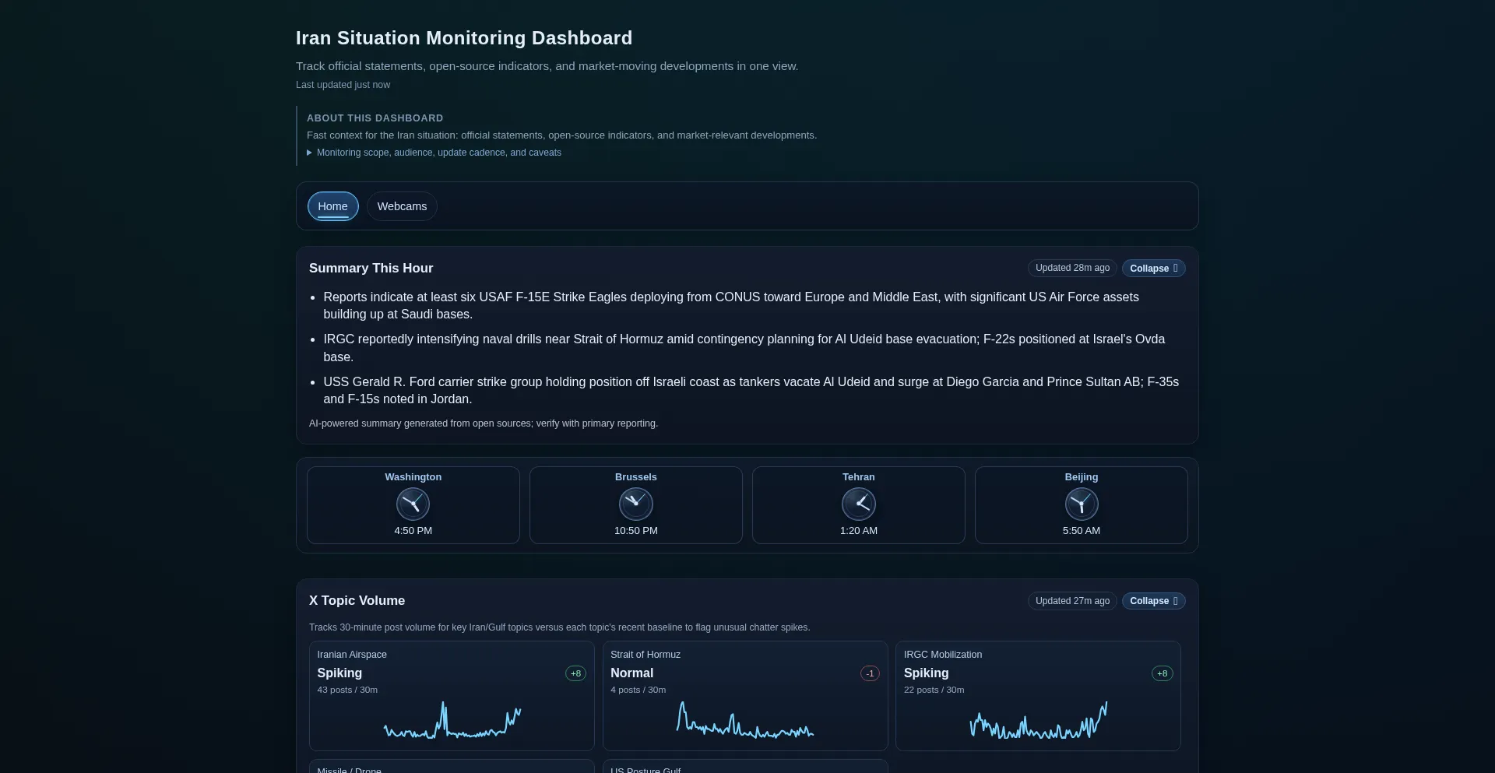
Task: Select the Home tab
Action: point(332,206)
